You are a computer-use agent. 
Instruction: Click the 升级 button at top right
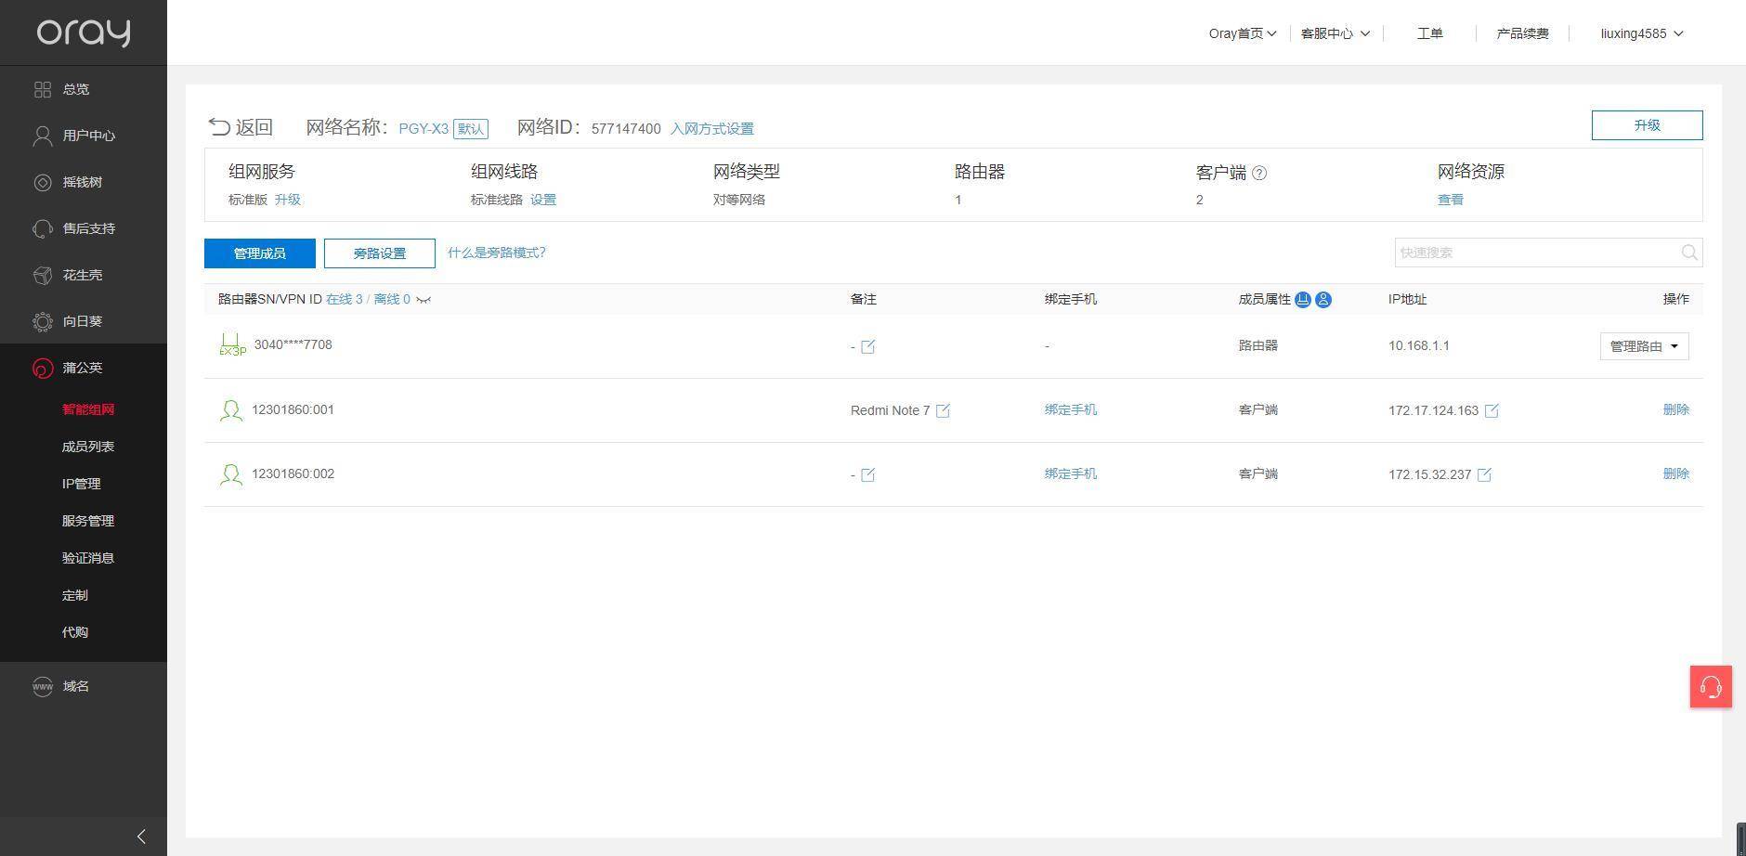[1647, 124]
